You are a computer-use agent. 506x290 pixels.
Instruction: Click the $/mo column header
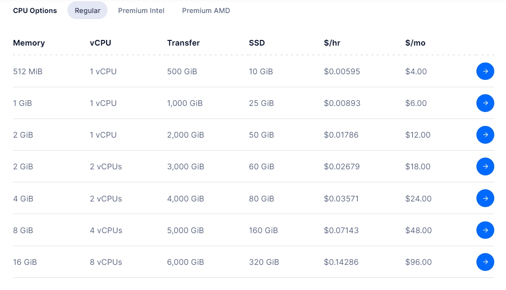click(x=415, y=43)
